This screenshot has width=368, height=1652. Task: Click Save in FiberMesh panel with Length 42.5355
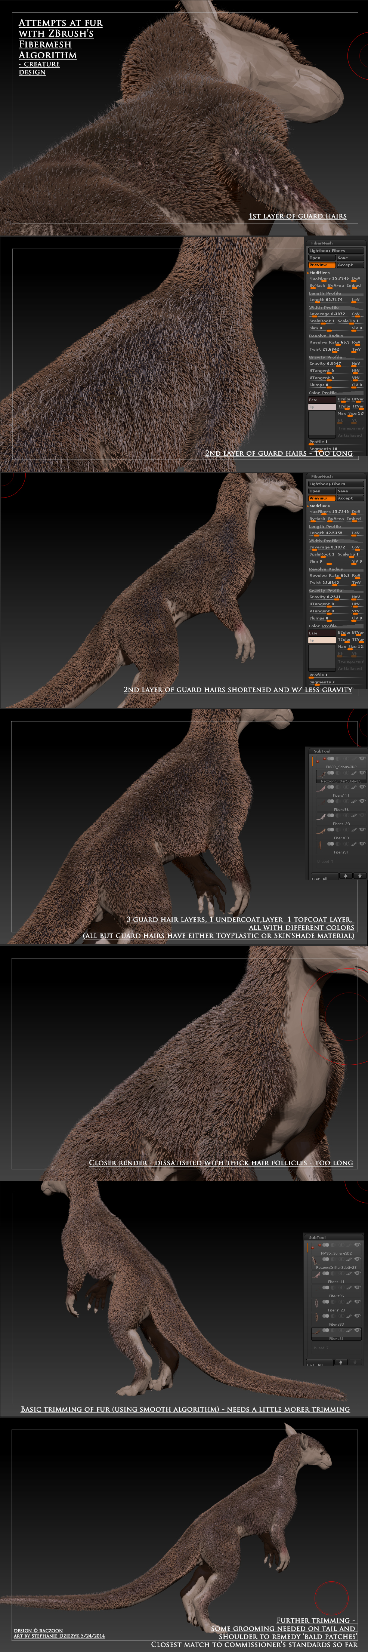351,491
